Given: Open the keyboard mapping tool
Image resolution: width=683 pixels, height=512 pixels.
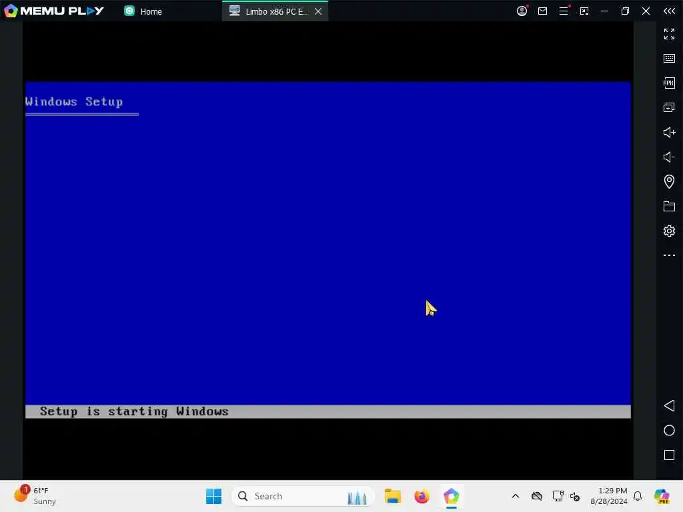Looking at the screenshot, I should coord(669,59).
